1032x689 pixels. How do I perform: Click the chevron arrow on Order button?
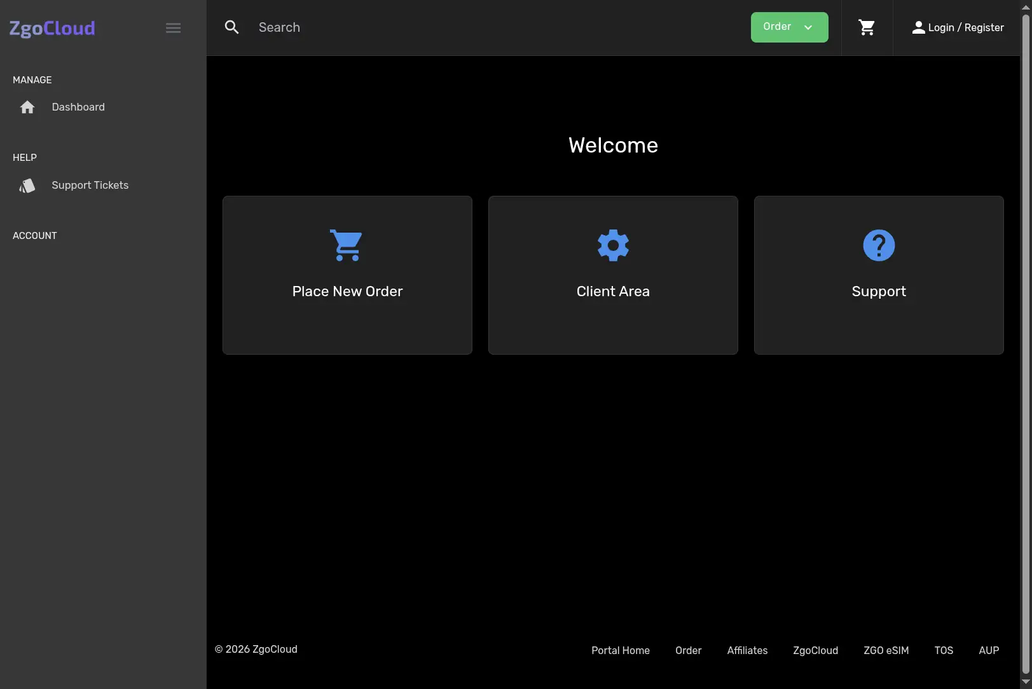[x=808, y=27]
